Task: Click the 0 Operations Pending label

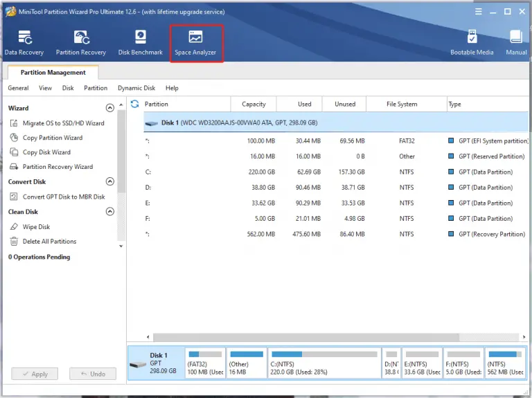Action: tap(39, 257)
